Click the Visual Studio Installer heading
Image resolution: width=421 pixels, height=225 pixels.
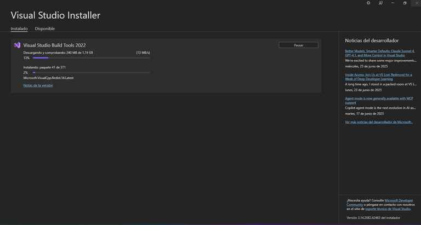click(55, 15)
